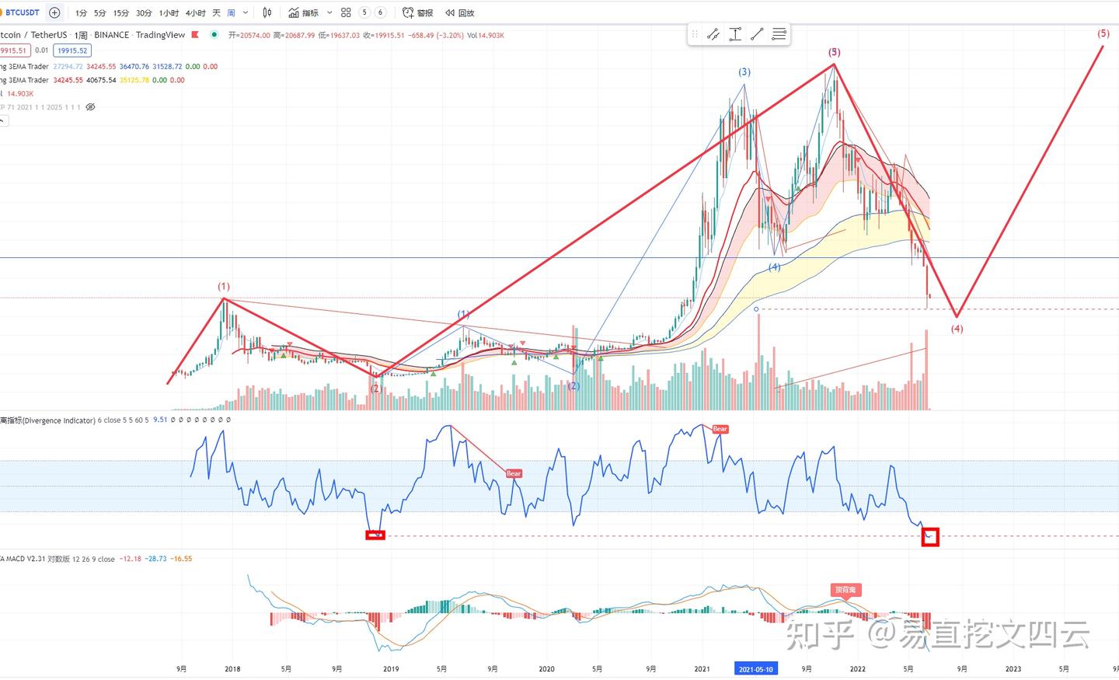The width and height of the screenshot is (1119, 680).
Task: Open the 指标 indicators menu
Action: pyautogui.click(x=303, y=12)
